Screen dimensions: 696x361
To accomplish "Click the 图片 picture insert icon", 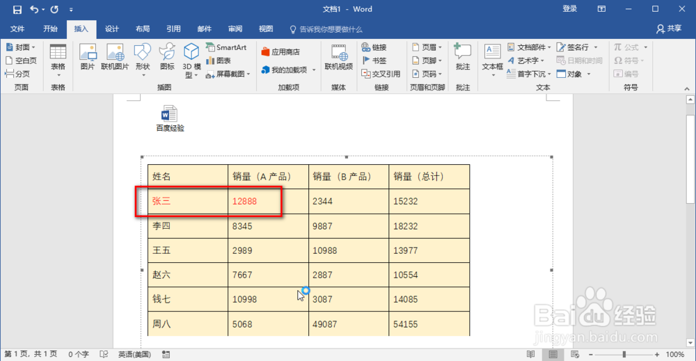I will click(88, 57).
